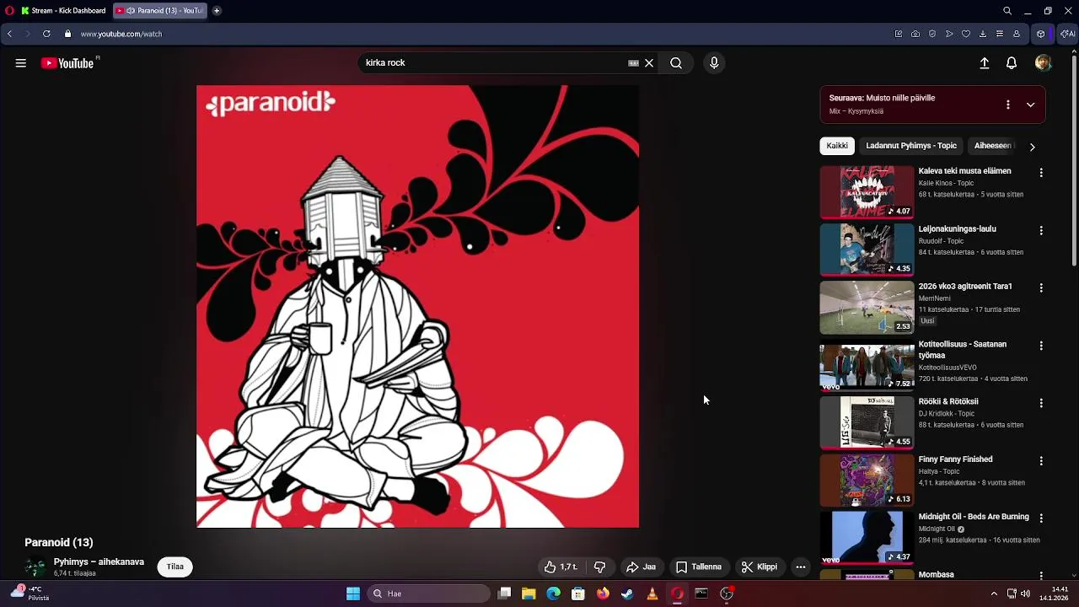Click the Paranoid album art video player
Screen dimensions: 1079x607
417,306
